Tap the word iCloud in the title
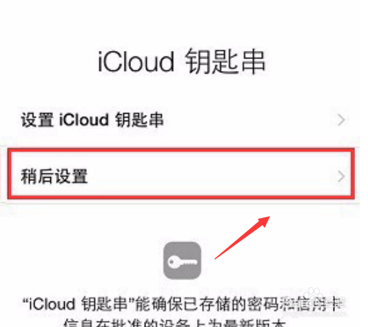 136,62
